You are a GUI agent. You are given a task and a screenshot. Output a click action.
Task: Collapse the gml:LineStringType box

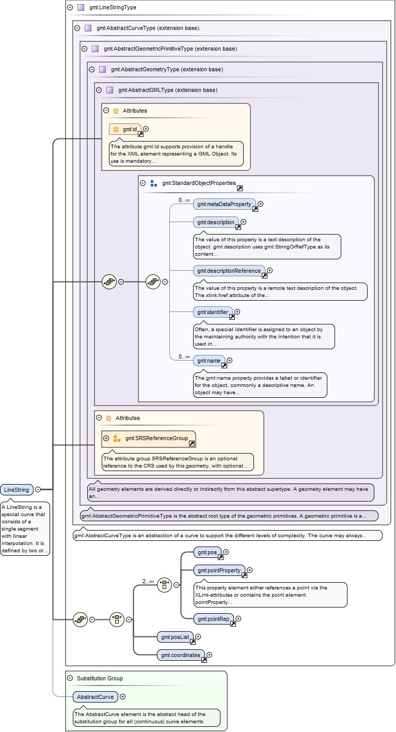click(70, 8)
